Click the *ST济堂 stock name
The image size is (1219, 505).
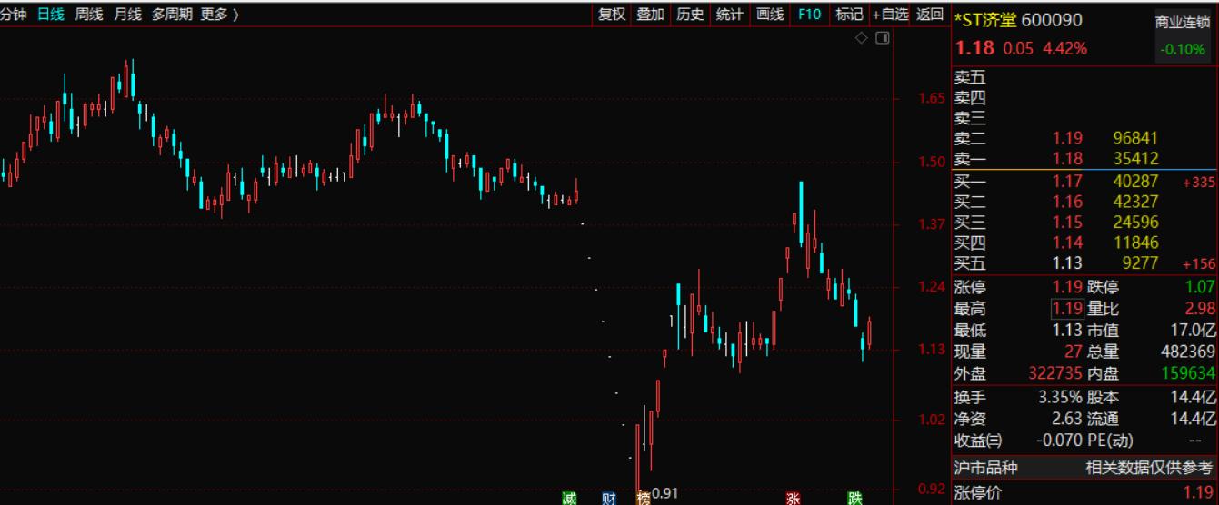pyautogui.click(x=985, y=19)
